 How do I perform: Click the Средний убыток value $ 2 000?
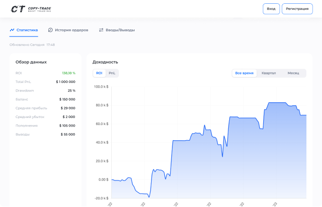click(x=69, y=117)
